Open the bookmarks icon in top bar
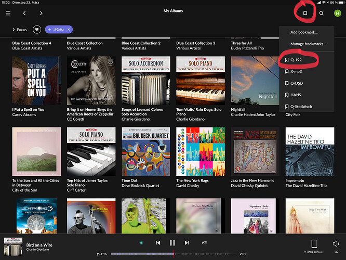 [305, 13]
